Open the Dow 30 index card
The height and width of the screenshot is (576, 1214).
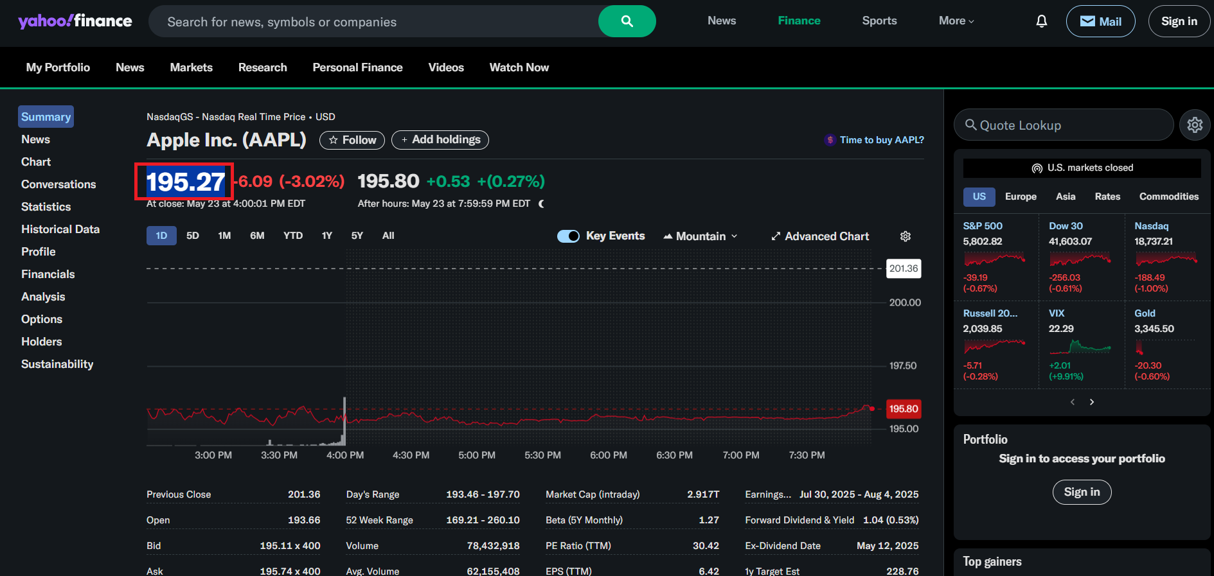[1081, 259]
